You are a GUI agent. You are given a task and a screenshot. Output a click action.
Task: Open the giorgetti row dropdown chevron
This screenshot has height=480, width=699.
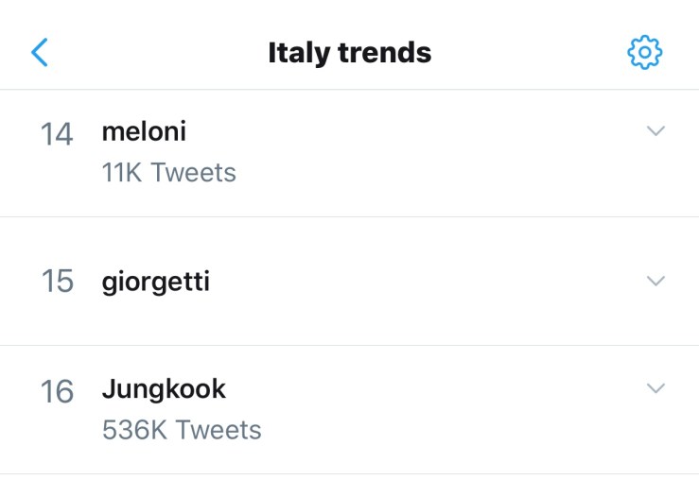(655, 281)
